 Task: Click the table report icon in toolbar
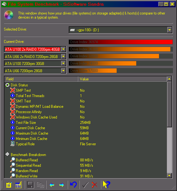18,185
